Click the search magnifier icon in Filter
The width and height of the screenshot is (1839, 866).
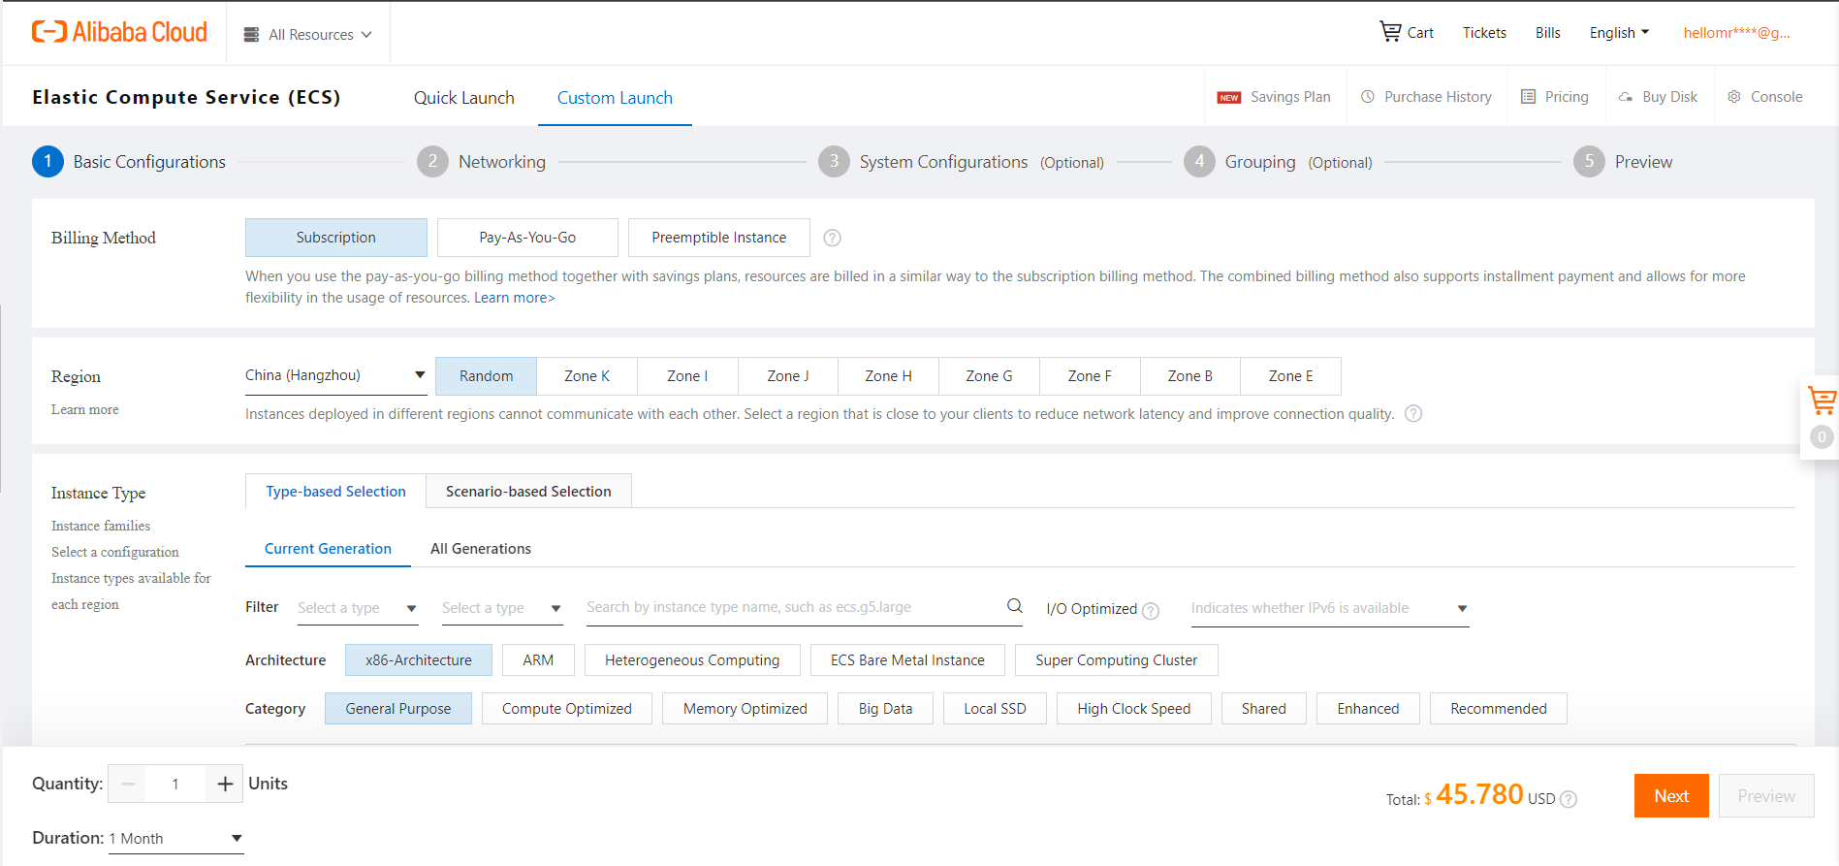(x=1014, y=606)
